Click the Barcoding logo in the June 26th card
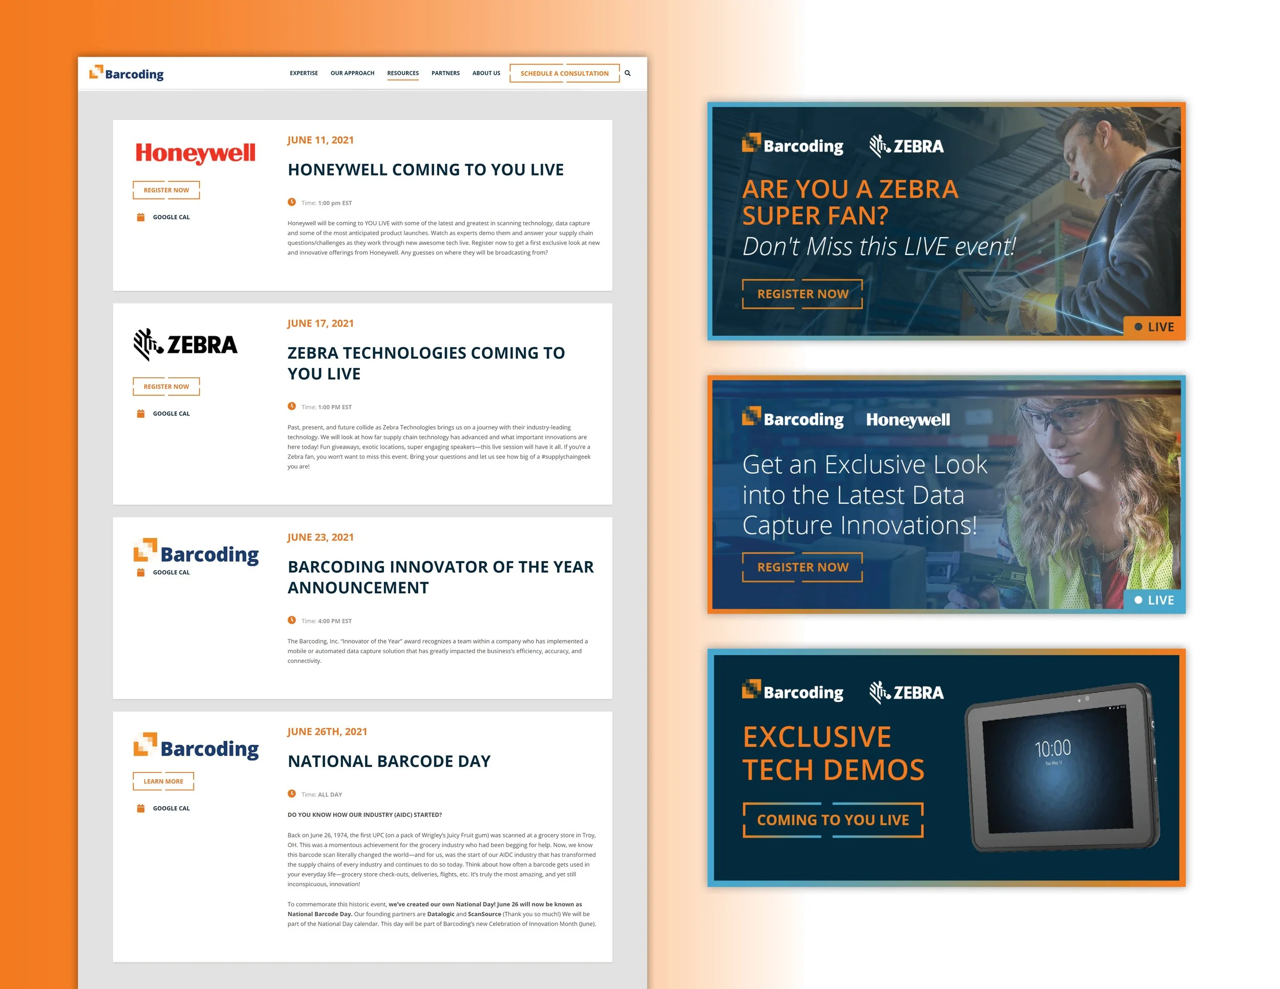Screen dimensions: 1280x989 tap(196, 746)
